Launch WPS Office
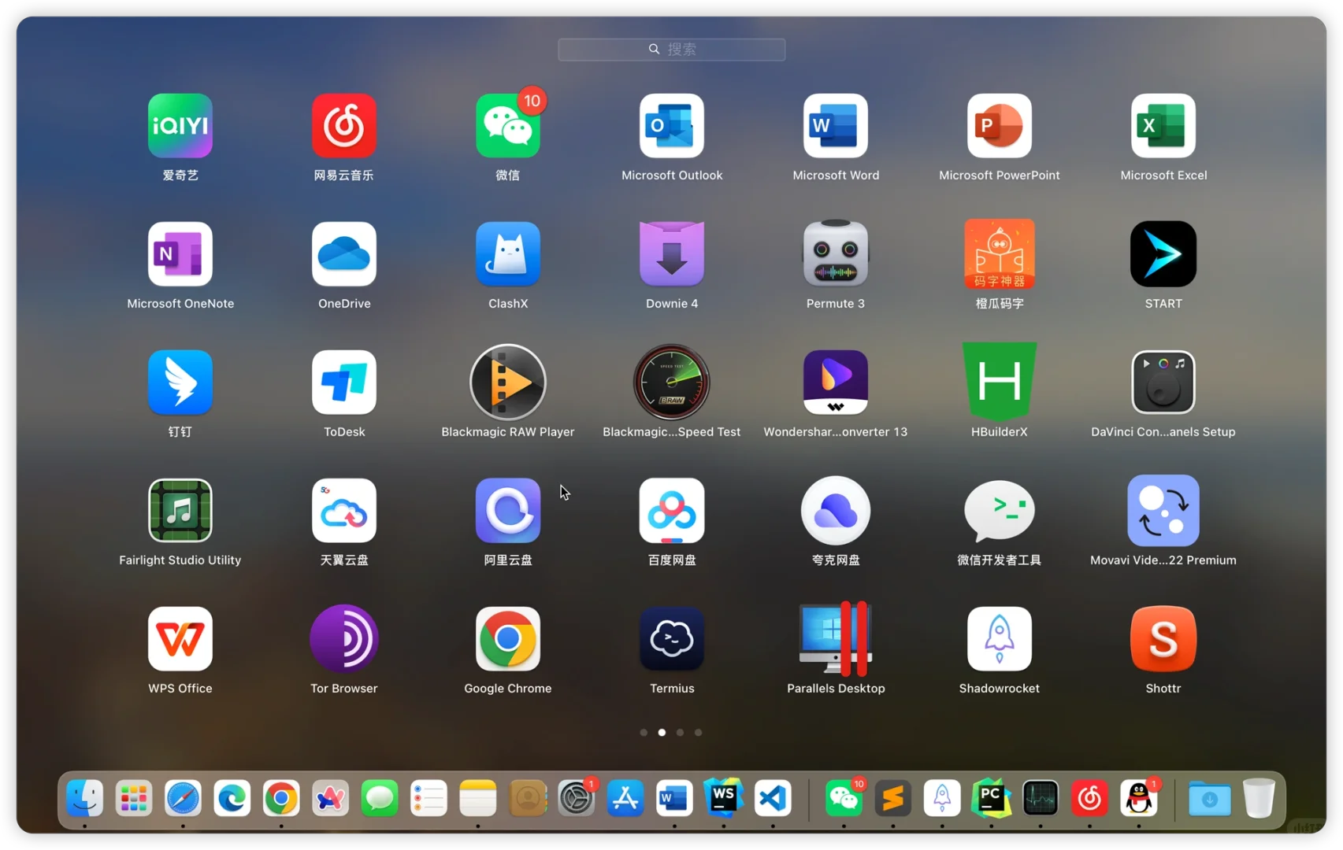 [x=180, y=639]
